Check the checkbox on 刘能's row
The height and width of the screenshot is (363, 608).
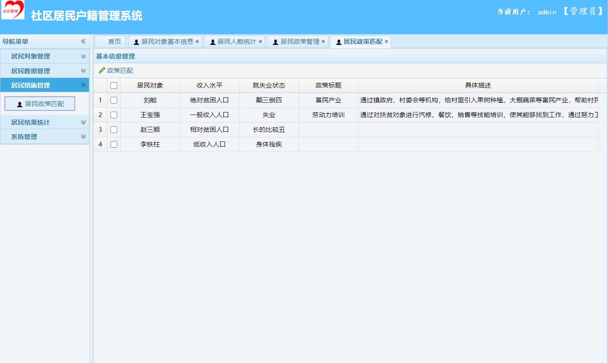(113, 100)
